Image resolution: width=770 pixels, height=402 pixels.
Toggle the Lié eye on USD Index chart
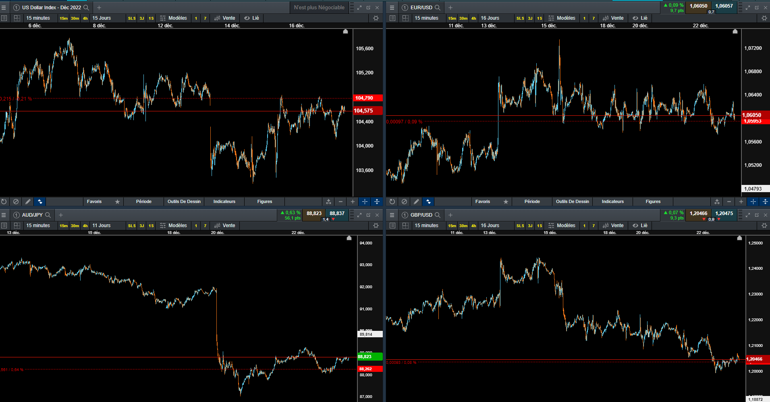coord(251,18)
